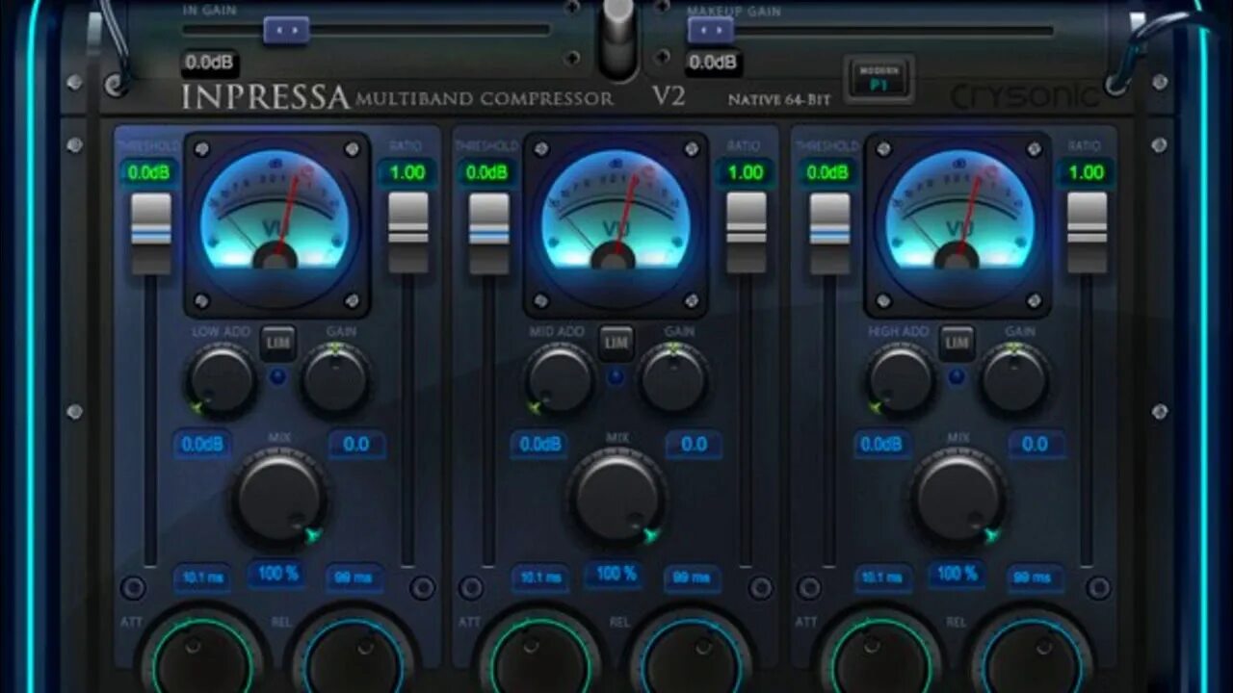Click the High band threshold fader cap
This screenshot has height=693, width=1233.
(829, 233)
